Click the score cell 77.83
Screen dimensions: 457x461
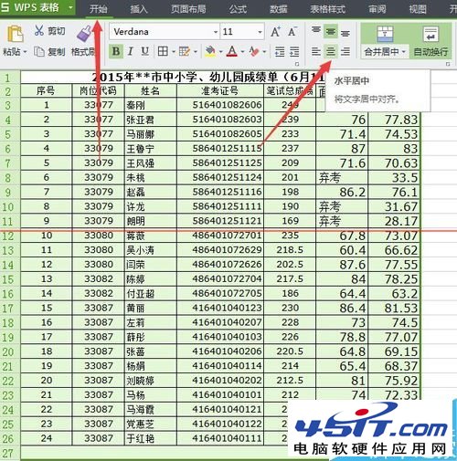[x=395, y=120]
